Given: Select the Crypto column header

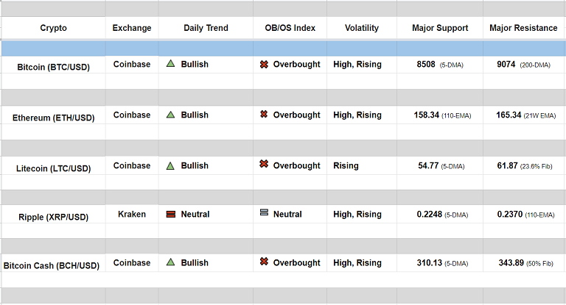Looking at the screenshot, I should 53,28.
